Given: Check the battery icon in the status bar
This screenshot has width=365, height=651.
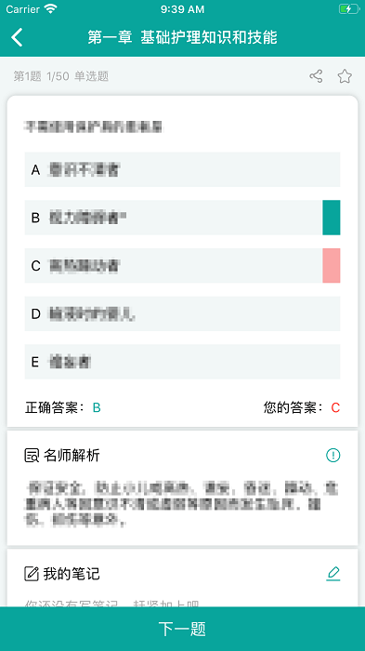Looking at the screenshot, I should pos(349,9).
